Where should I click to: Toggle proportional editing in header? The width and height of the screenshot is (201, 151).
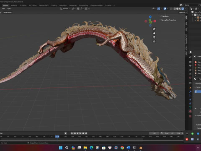pos(86,9)
